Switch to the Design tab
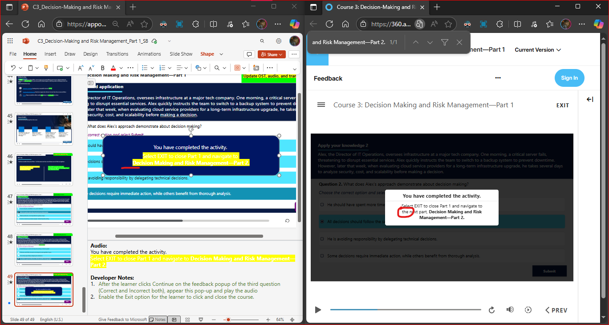This screenshot has height=325, width=609. coord(90,54)
